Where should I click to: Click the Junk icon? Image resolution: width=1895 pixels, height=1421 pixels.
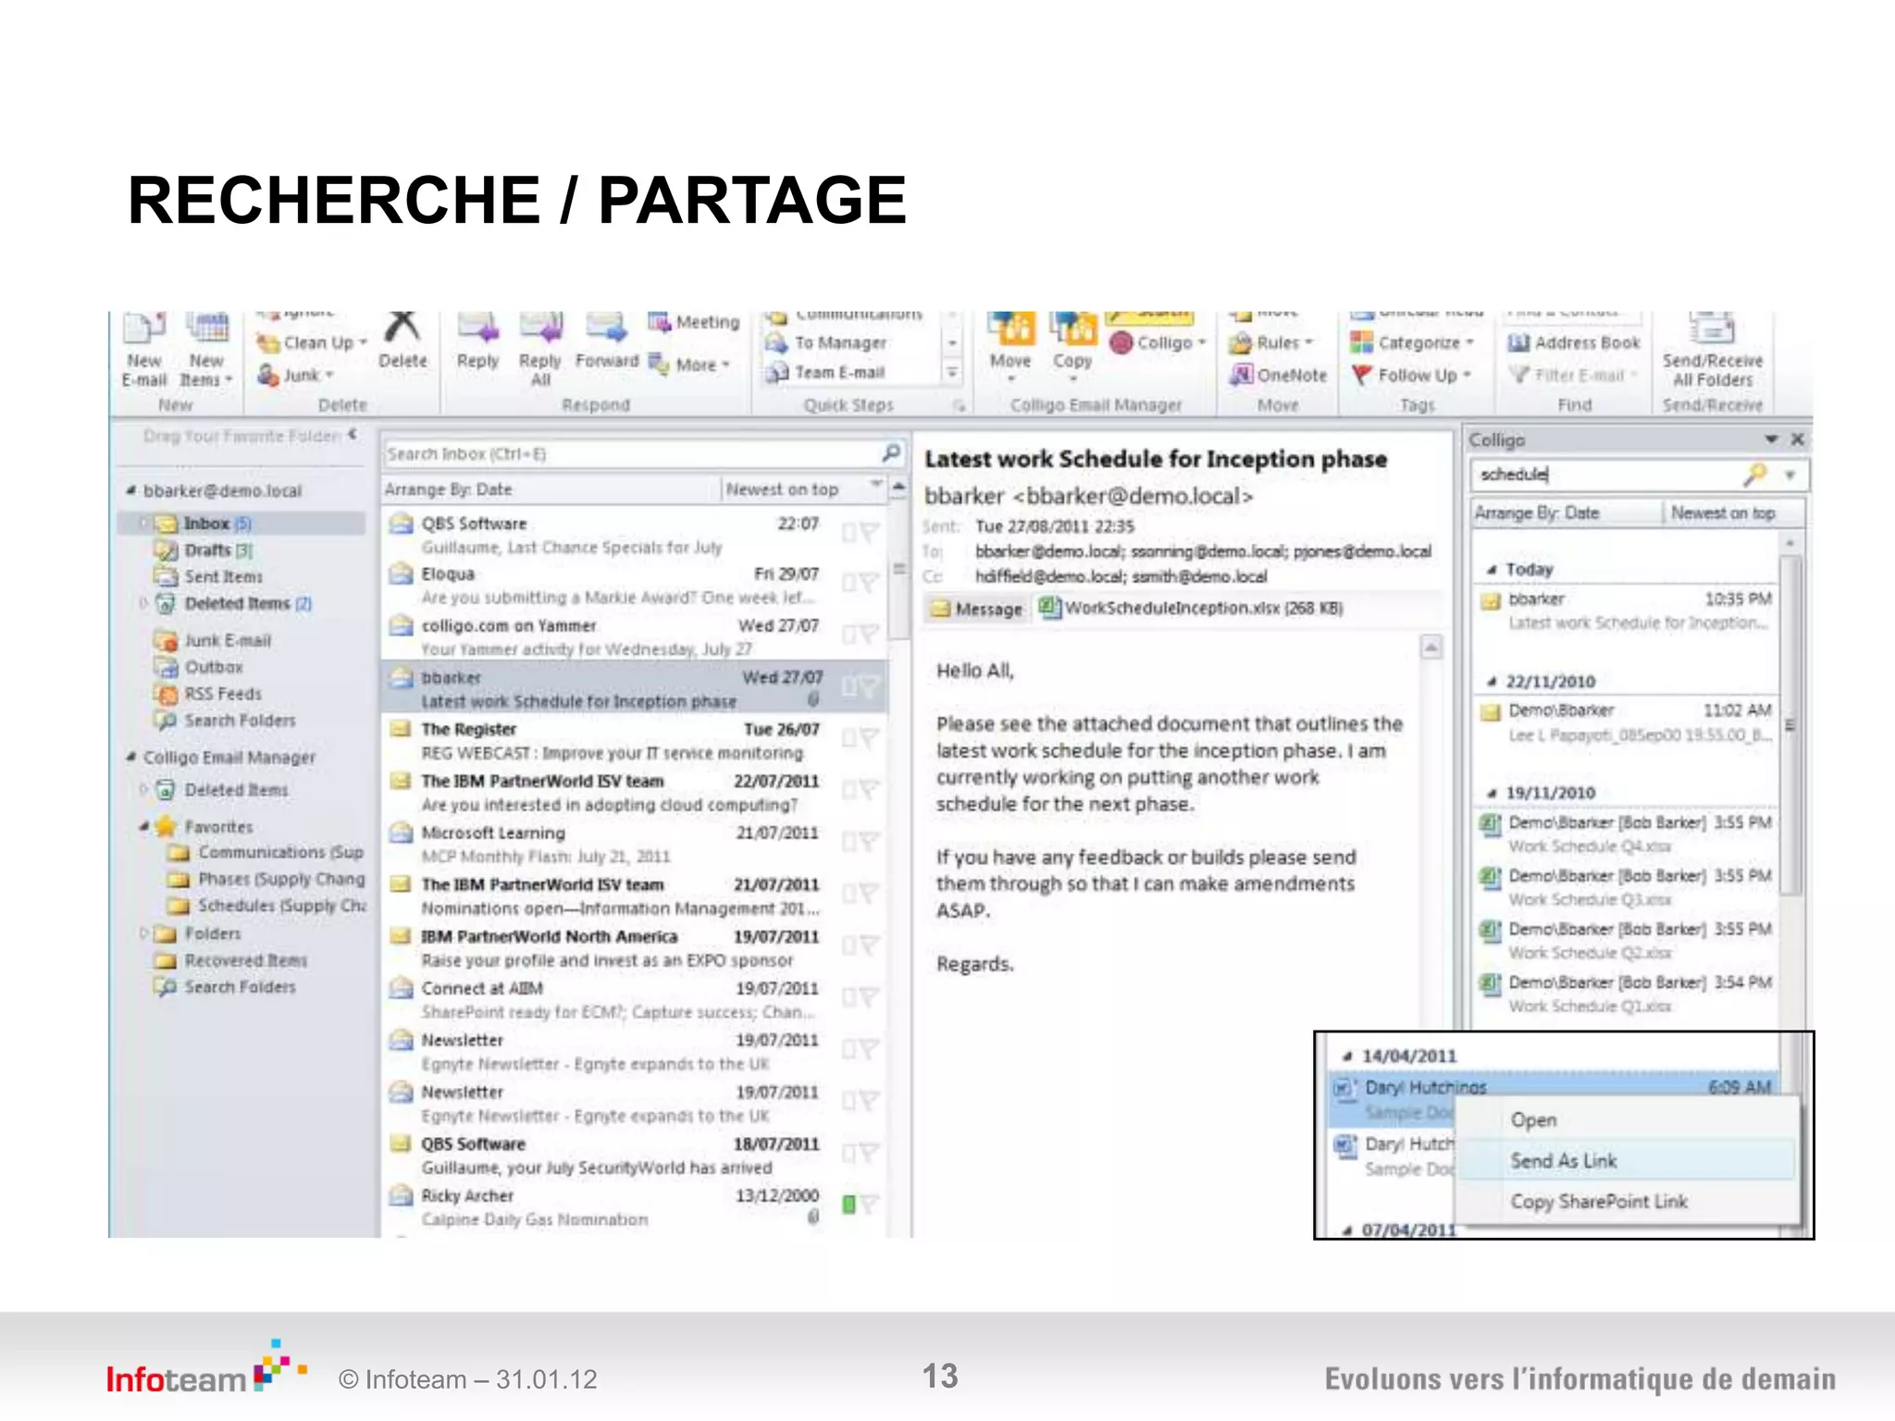point(268,375)
